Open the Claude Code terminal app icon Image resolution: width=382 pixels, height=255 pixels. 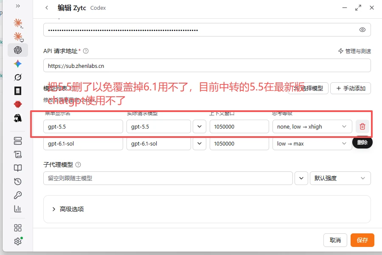click(18, 23)
